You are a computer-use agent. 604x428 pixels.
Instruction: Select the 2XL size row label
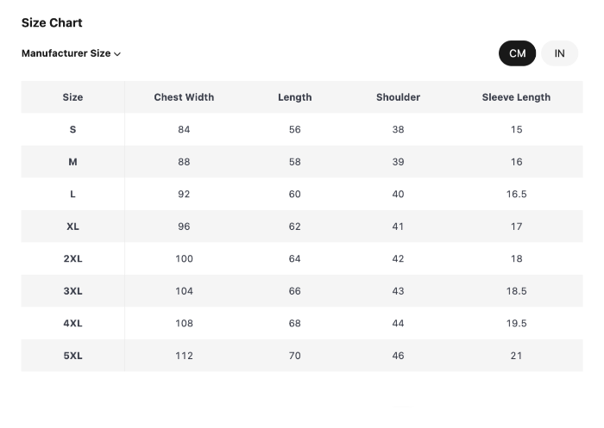pyautogui.click(x=72, y=258)
